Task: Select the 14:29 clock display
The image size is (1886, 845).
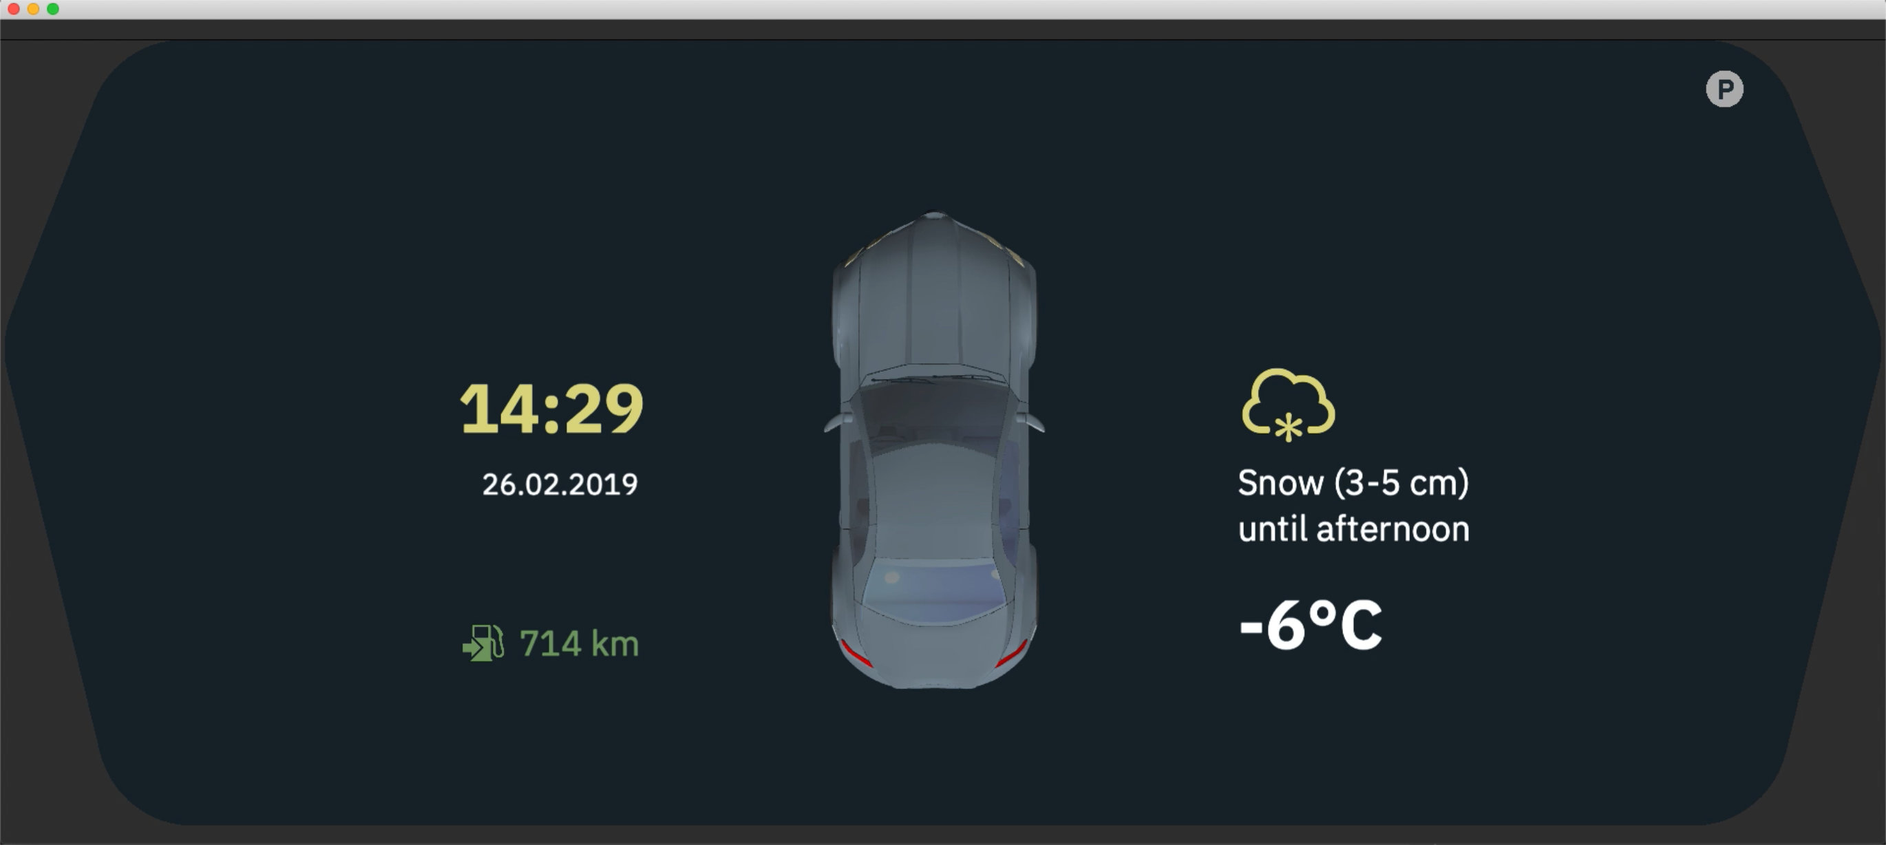Action: point(551,409)
